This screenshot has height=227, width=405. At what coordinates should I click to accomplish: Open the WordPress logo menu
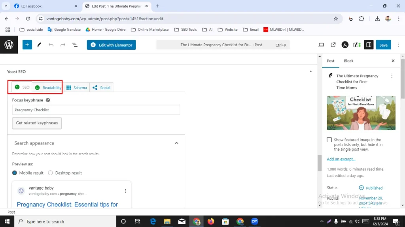click(x=9, y=45)
